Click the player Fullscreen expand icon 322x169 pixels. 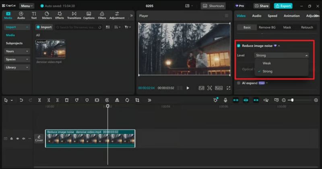point(228,88)
